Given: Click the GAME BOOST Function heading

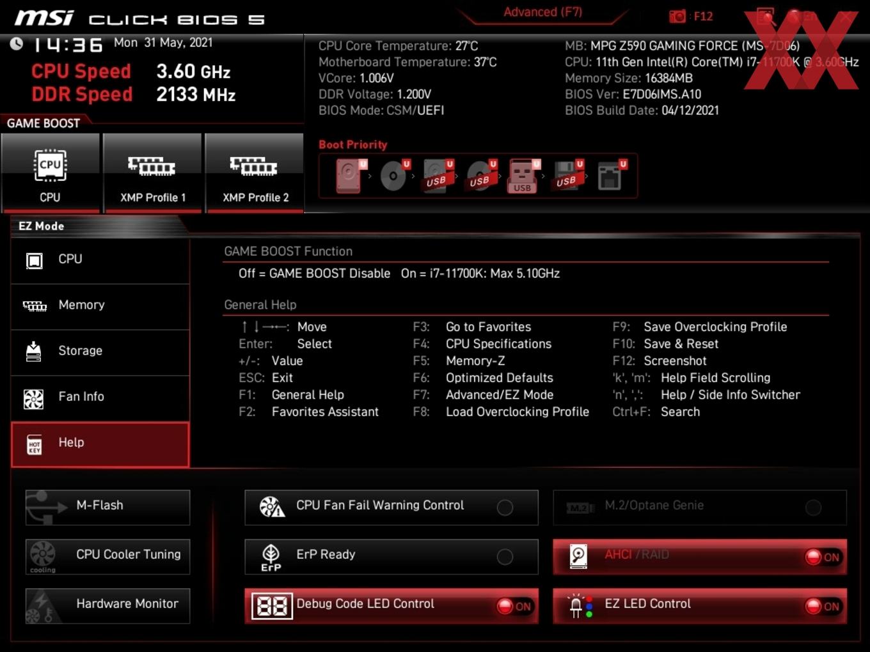Looking at the screenshot, I should click(288, 251).
